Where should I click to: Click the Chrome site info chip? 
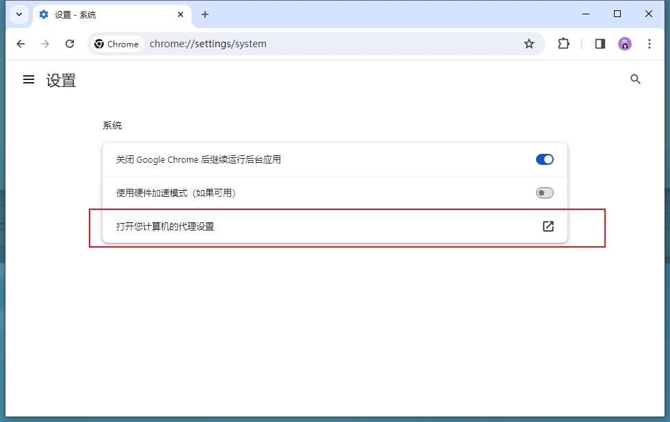click(116, 44)
